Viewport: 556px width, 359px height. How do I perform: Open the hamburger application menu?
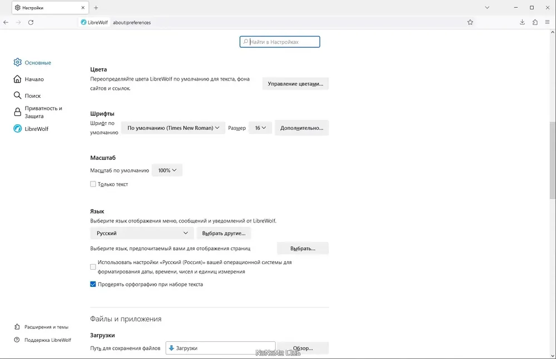[x=548, y=22]
